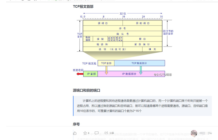Viewport: 218px width, 140px height.
Task: Click the pink IP数据部分 box
Action: tap(129, 74)
